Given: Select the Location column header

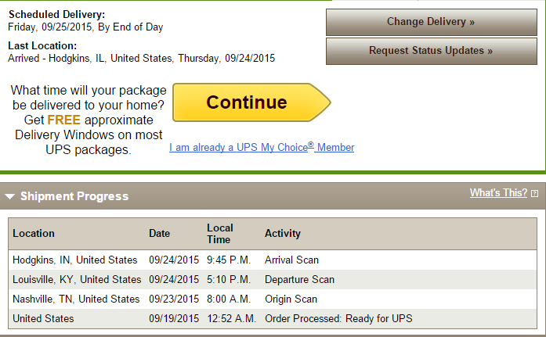Looking at the screenshot, I should tap(34, 233).
